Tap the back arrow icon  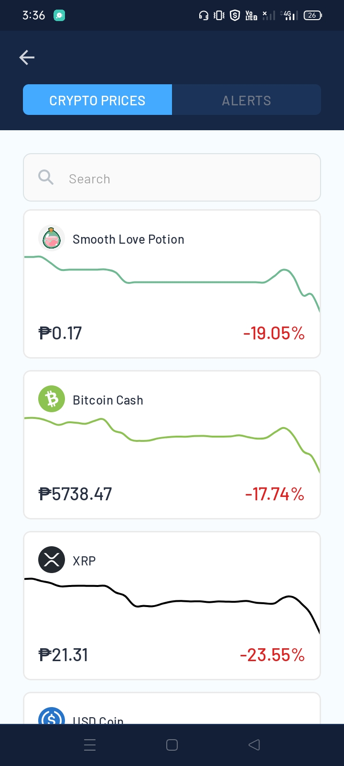27,57
